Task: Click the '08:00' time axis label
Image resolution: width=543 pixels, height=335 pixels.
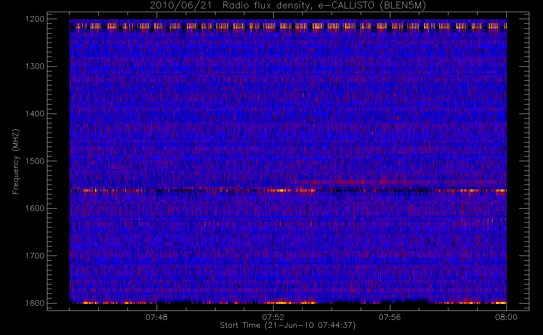Action: point(506,317)
